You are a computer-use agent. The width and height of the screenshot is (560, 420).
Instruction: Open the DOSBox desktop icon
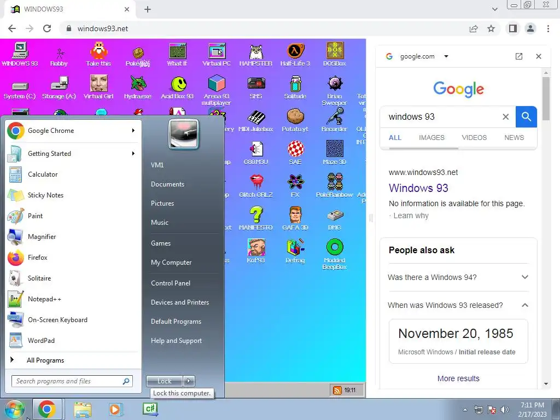point(335,55)
